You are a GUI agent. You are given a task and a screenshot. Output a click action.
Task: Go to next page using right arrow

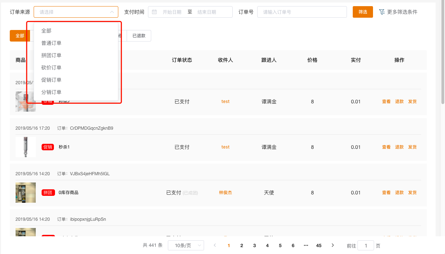point(332,245)
